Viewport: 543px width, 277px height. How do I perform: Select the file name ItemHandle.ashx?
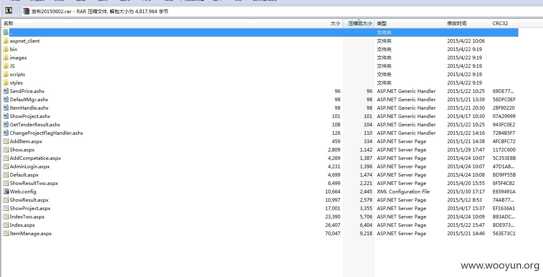point(29,108)
